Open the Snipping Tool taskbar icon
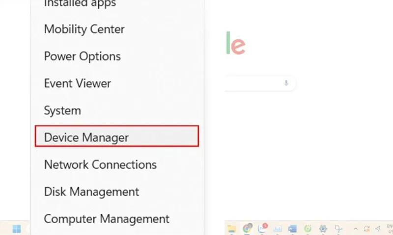393x235 pixels. pyautogui.click(x=338, y=229)
